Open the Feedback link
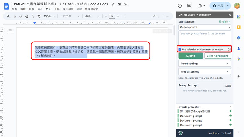This screenshot has height=137, width=244. (x=213, y=133)
